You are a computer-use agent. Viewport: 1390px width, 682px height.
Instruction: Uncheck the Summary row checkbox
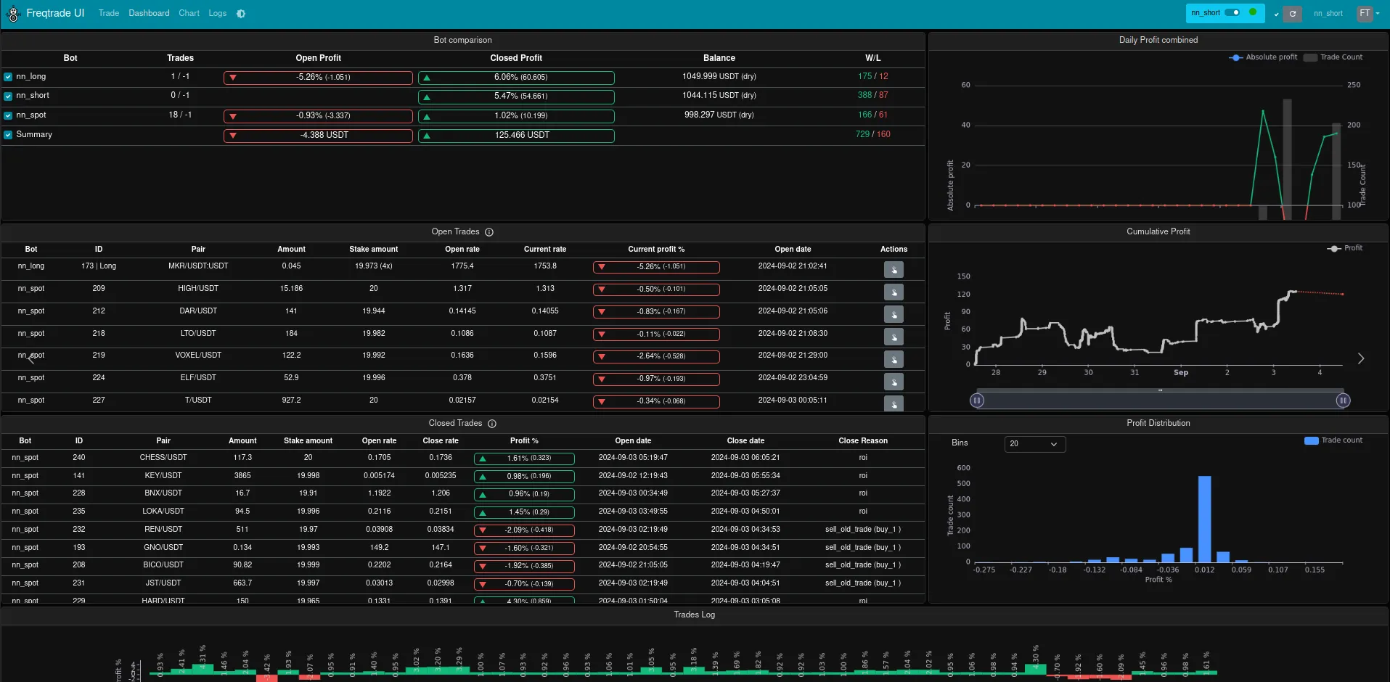8,135
